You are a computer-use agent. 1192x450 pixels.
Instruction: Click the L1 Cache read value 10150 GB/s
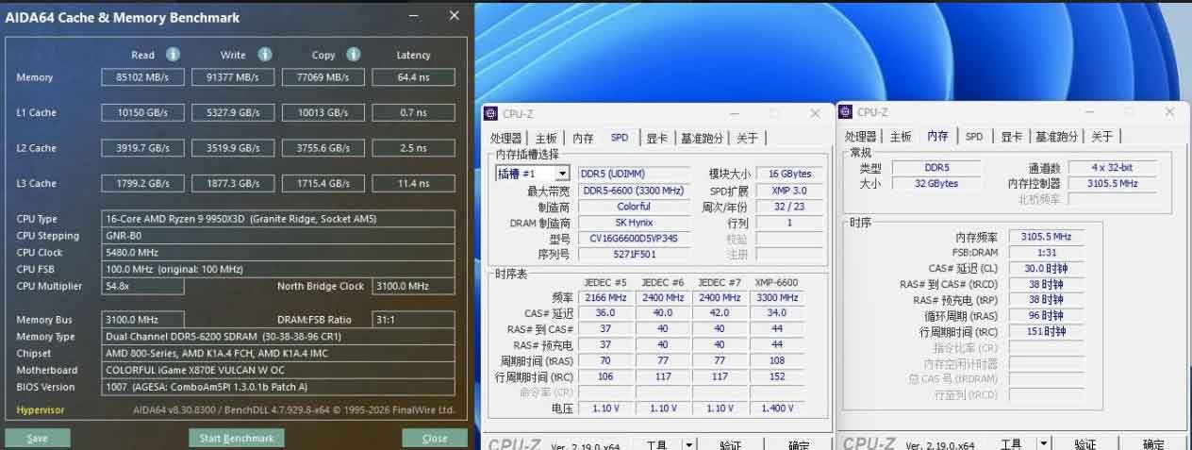pos(142,112)
